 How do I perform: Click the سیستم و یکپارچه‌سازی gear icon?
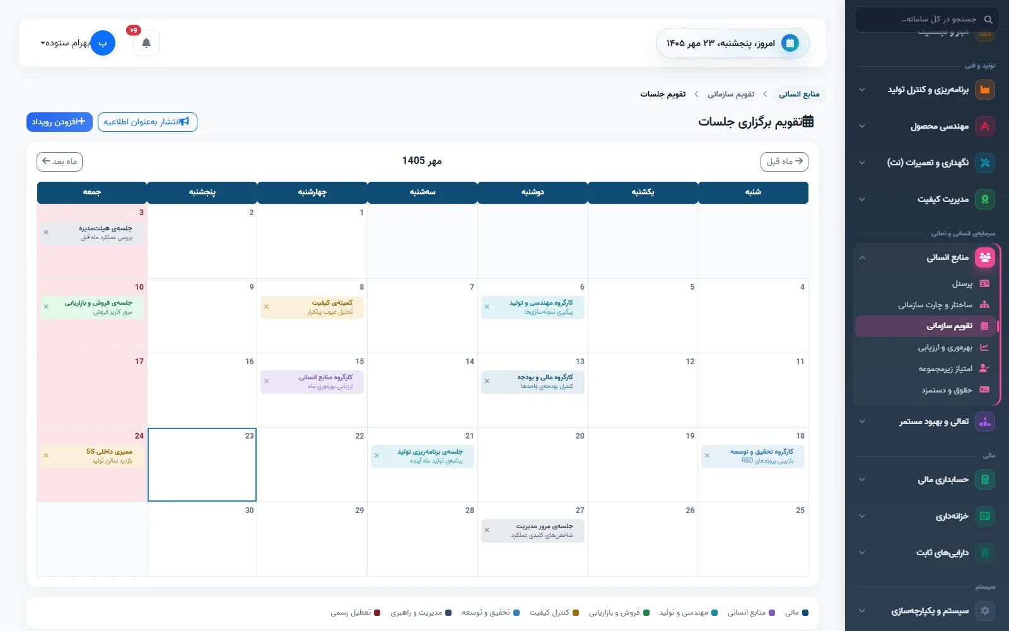[x=985, y=611]
